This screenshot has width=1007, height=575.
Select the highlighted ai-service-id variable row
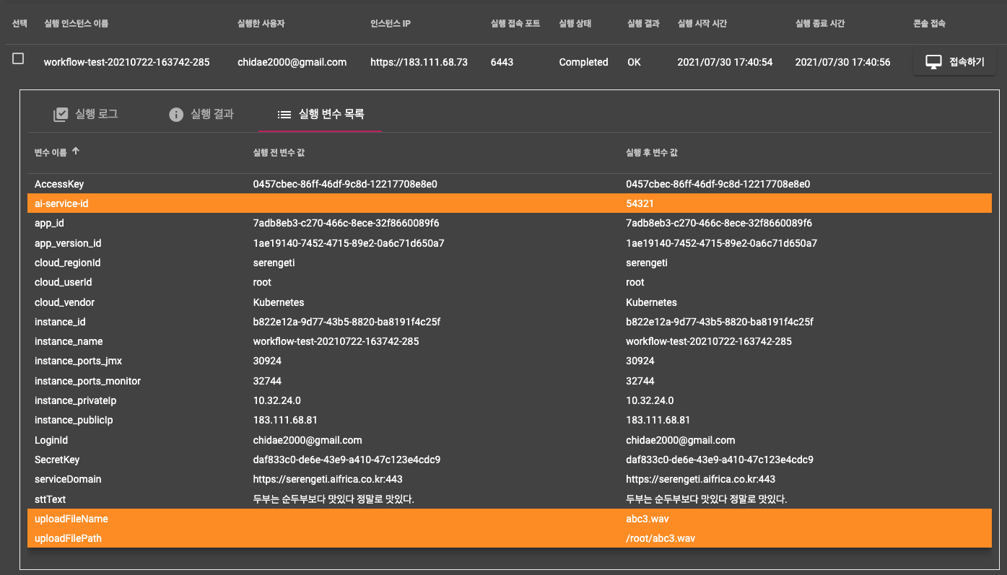509,204
